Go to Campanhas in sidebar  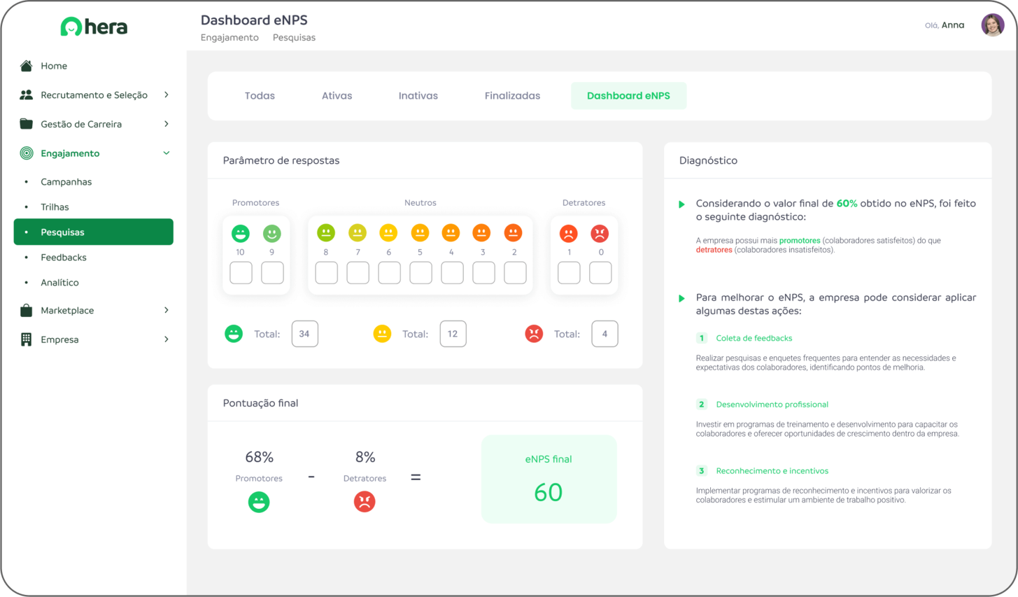coord(66,182)
